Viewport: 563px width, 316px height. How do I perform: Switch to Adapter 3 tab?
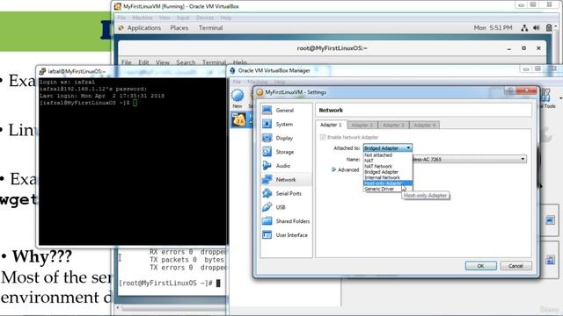coord(393,125)
